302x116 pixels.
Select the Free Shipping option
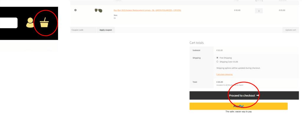click(217, 58)
